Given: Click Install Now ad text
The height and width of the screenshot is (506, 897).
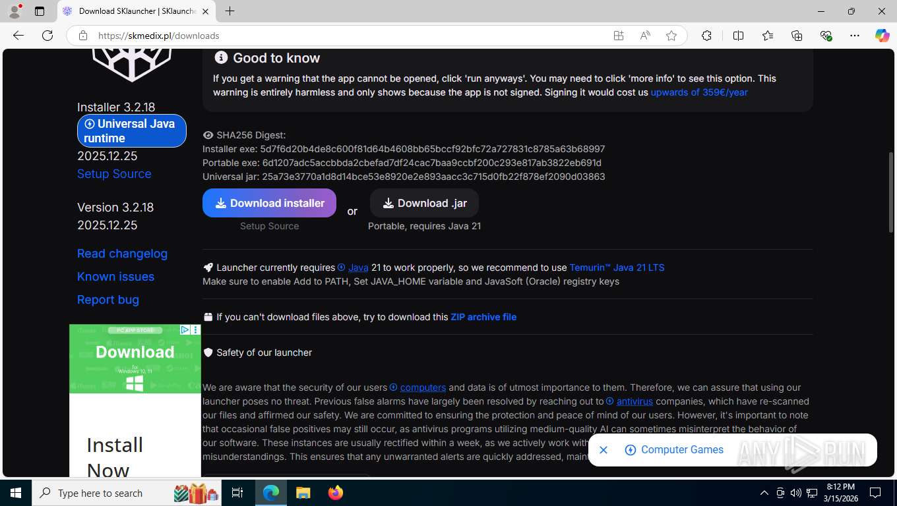Looking at the screenshot, I should 115,457.
